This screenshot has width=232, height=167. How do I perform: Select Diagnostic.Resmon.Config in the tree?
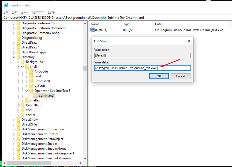pyautogui.click(x=40, y=33)
